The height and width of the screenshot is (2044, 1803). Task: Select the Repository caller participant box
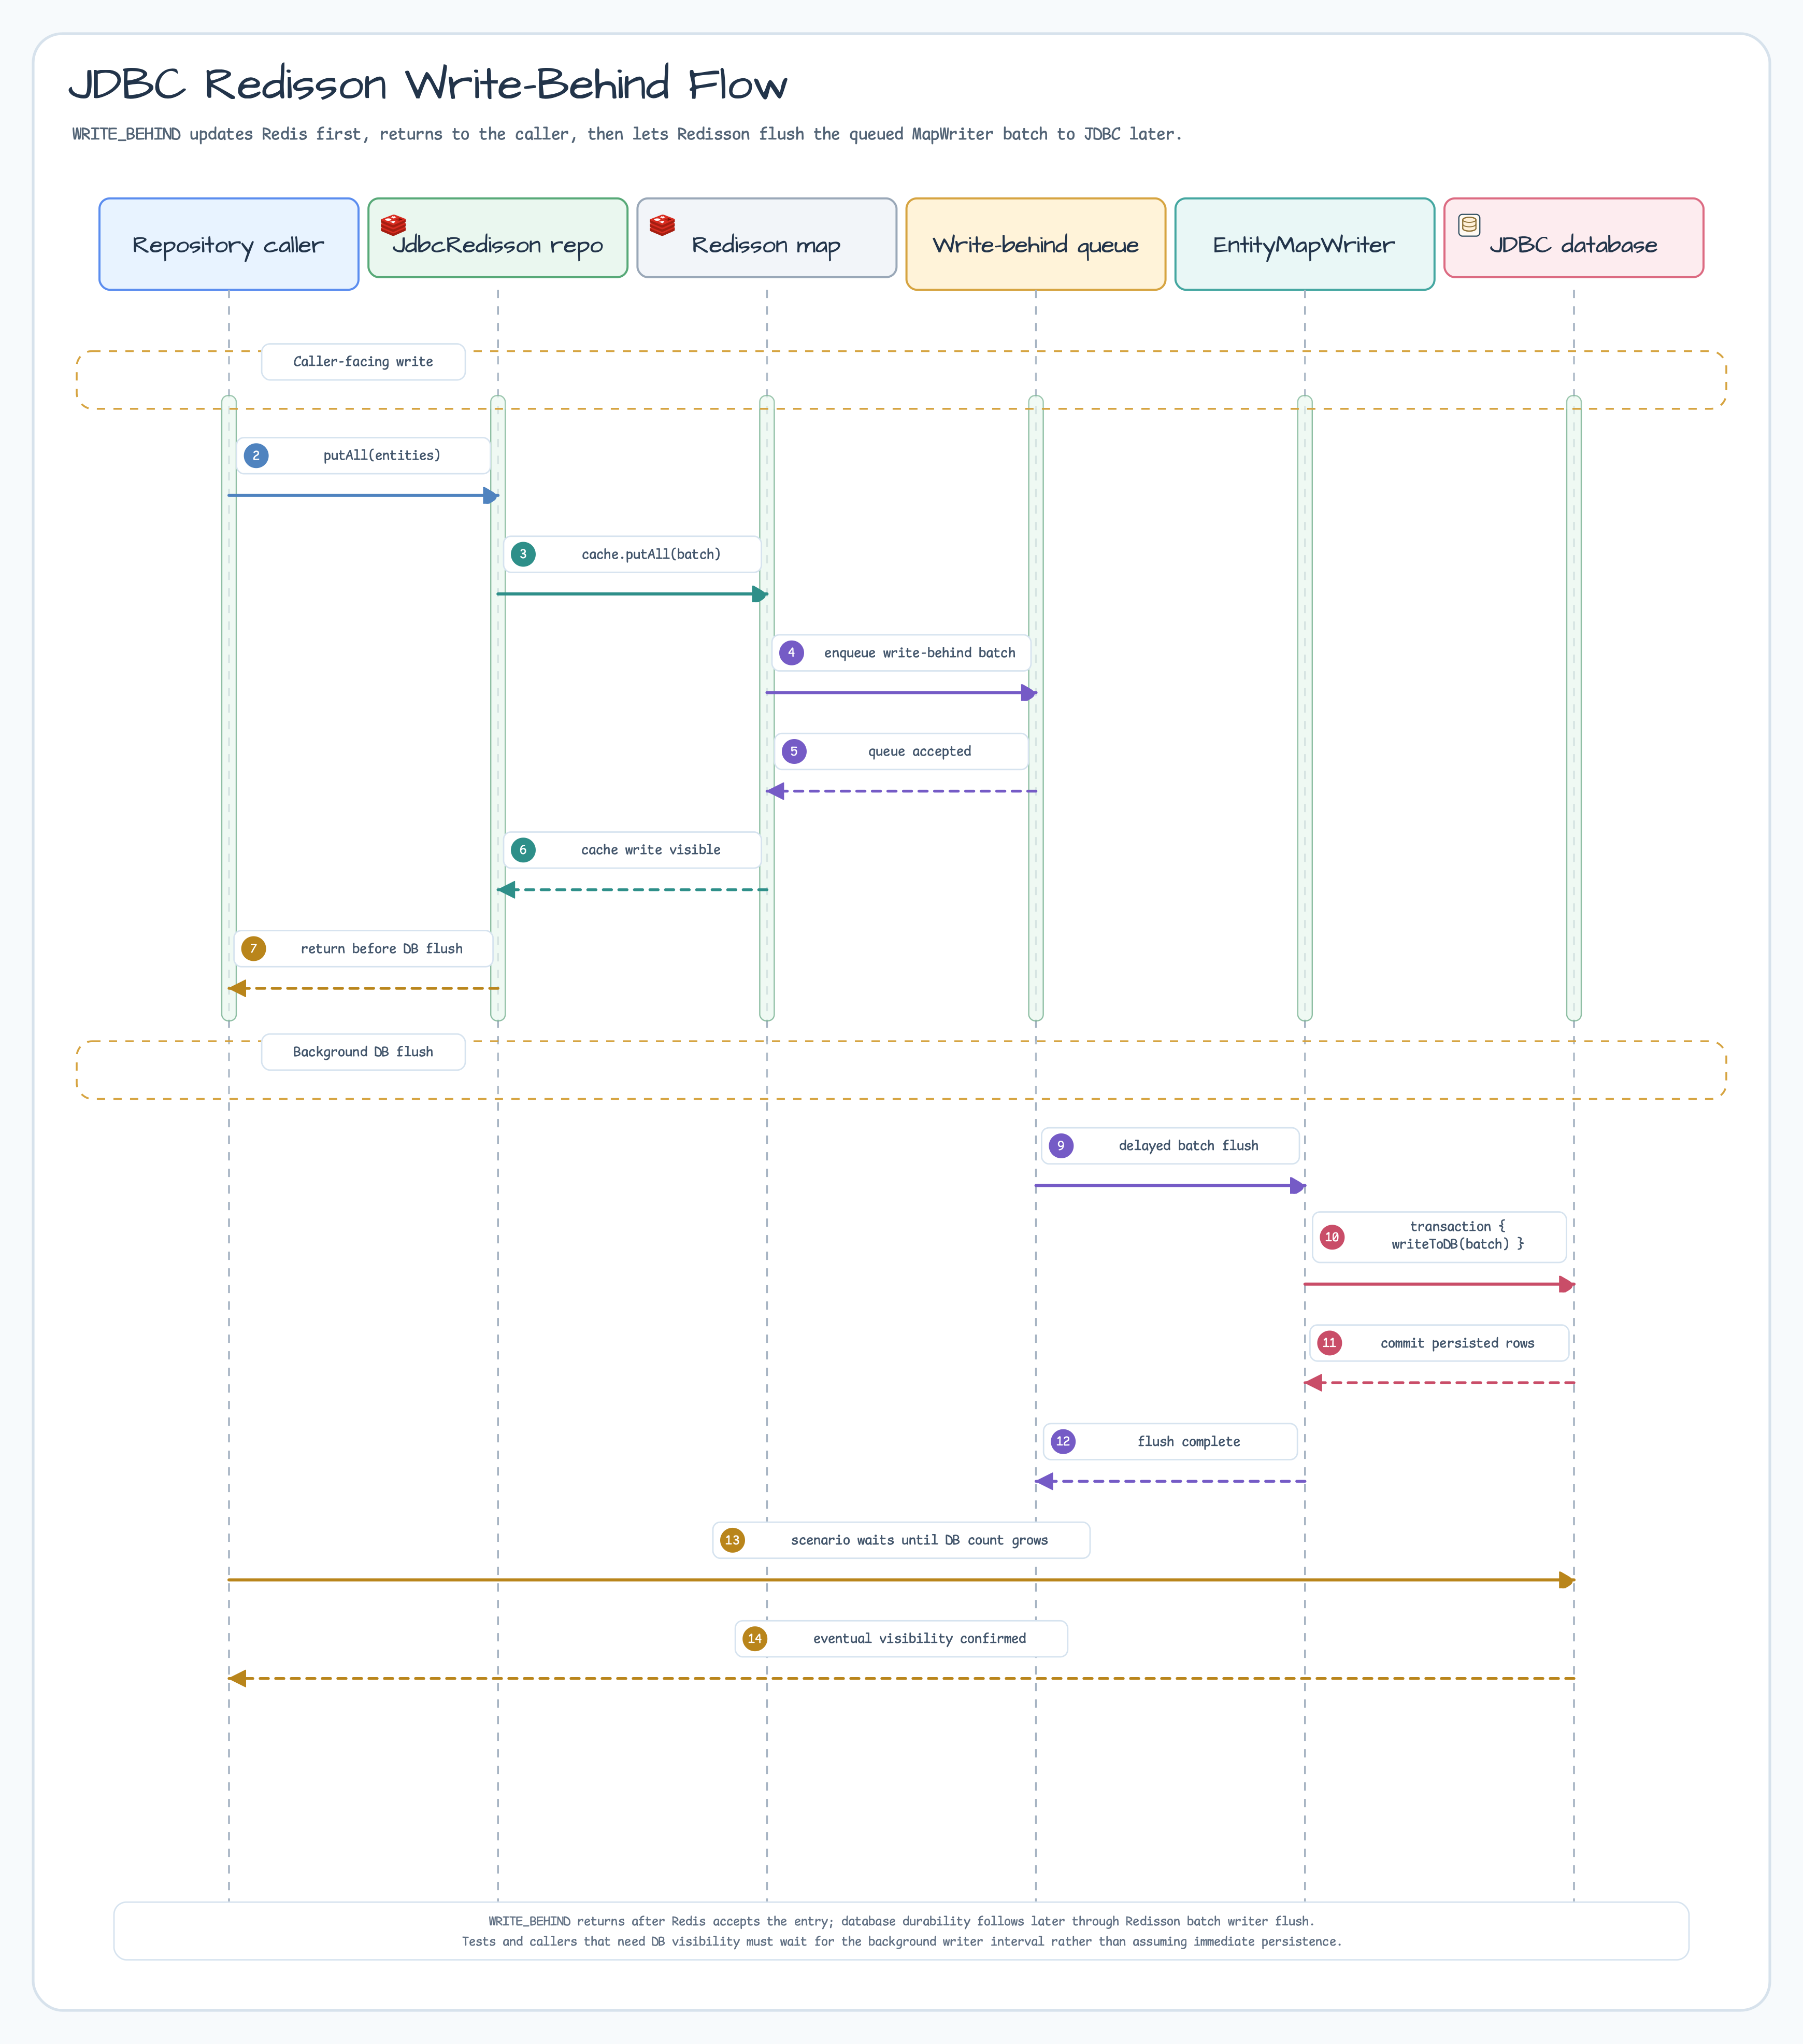pos(229,244)
